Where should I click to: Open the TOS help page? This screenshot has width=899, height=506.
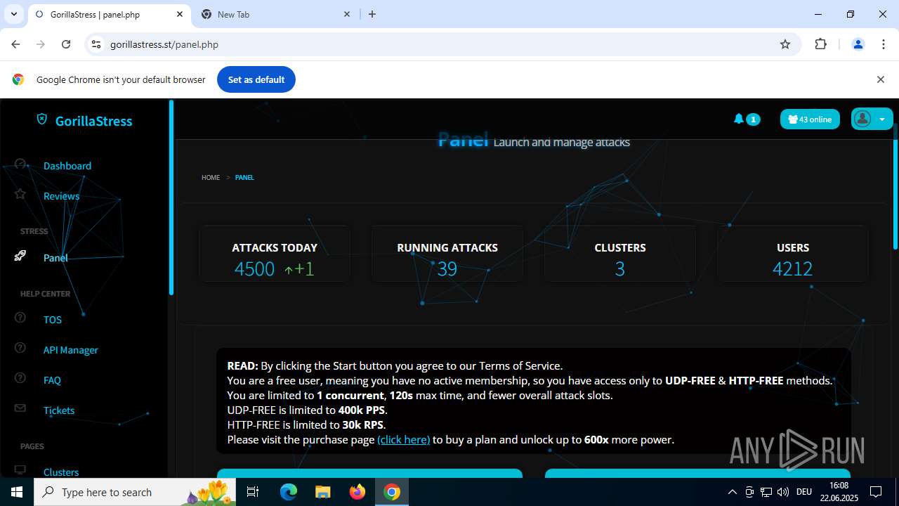tap(53, 320)
